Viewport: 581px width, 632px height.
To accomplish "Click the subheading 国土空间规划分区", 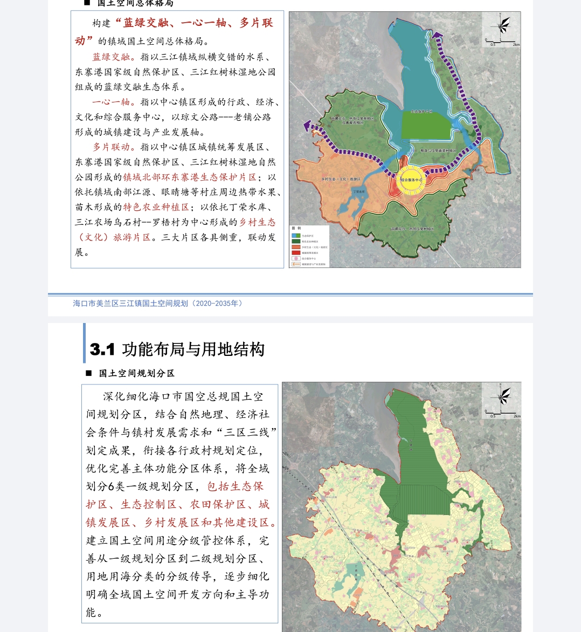I will tap(136, 373).
